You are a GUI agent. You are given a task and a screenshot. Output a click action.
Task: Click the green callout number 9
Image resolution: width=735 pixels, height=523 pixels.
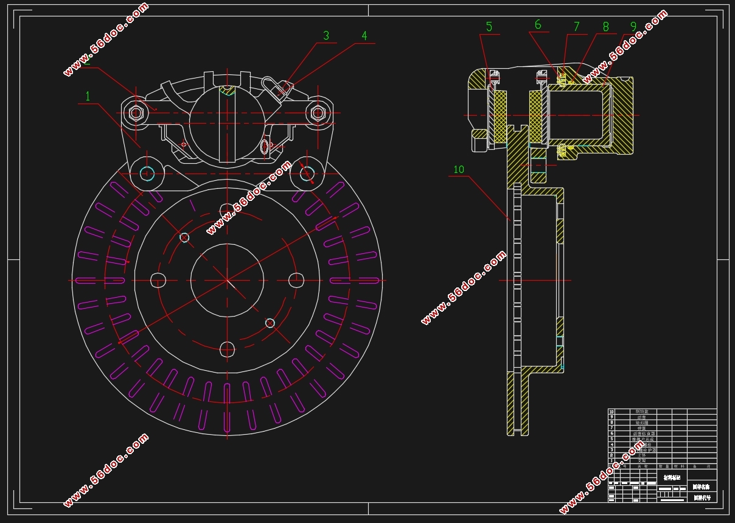(x=633, y=27)
